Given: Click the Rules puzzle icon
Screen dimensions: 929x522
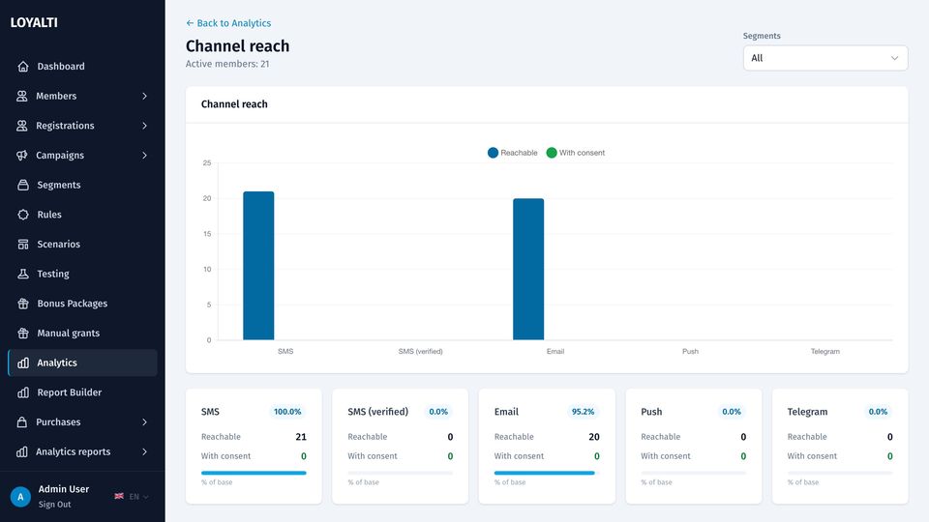Looking at the screenshot, I should click(23, 215).
